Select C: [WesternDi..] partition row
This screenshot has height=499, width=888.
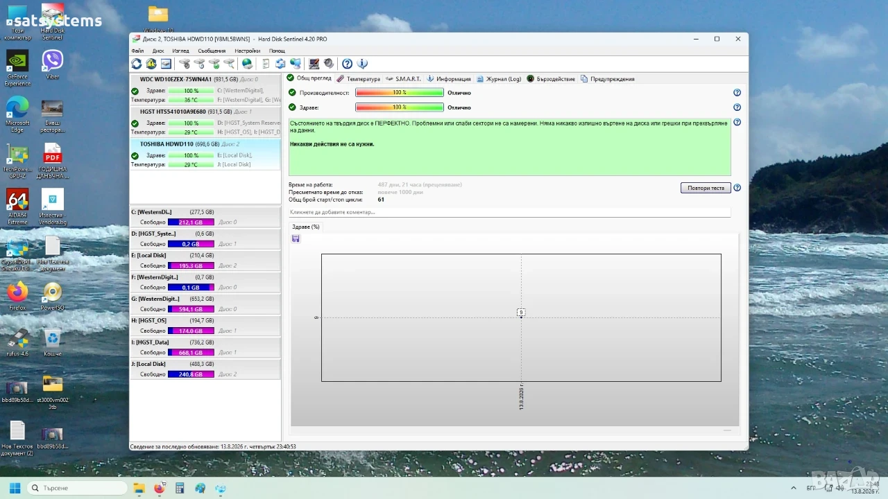(x=205, y=217)
